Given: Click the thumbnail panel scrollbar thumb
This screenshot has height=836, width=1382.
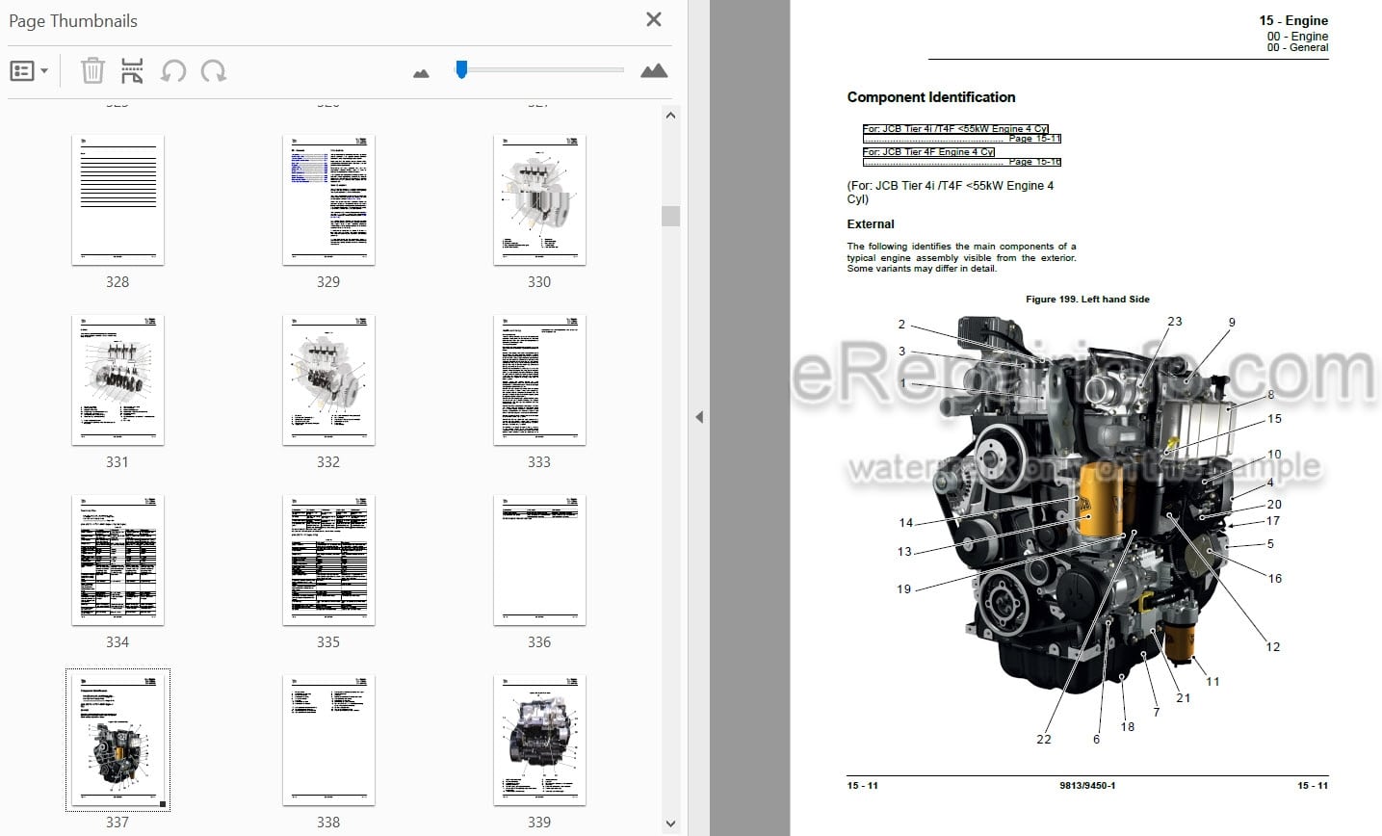Looking at the screenshot, I should click(671, 216).
